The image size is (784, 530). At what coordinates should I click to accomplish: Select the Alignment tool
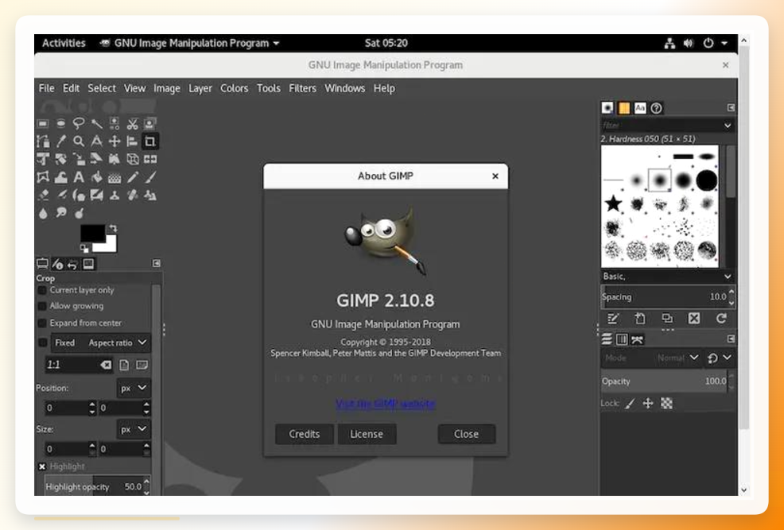[132, 141]
